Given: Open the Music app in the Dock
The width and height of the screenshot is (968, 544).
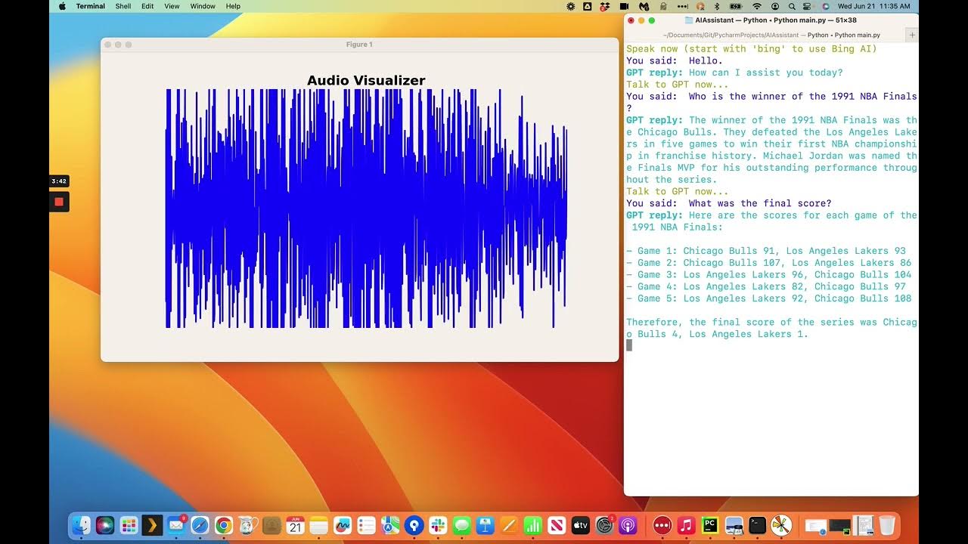Looking at the screenshot, I should [686, 525].
